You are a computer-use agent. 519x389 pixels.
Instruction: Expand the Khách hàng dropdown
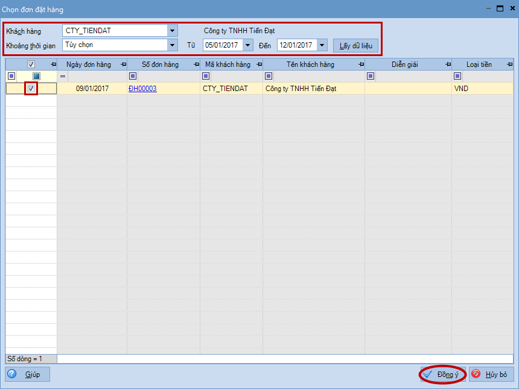pos(173,31)
